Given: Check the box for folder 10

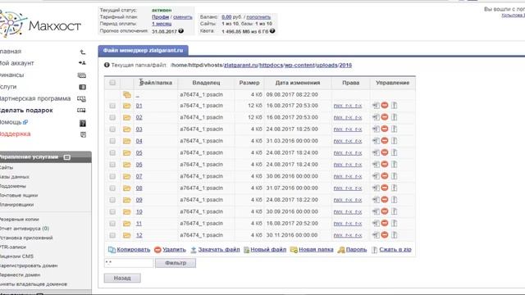Looking at the screenshot, I should pos(112,211).
